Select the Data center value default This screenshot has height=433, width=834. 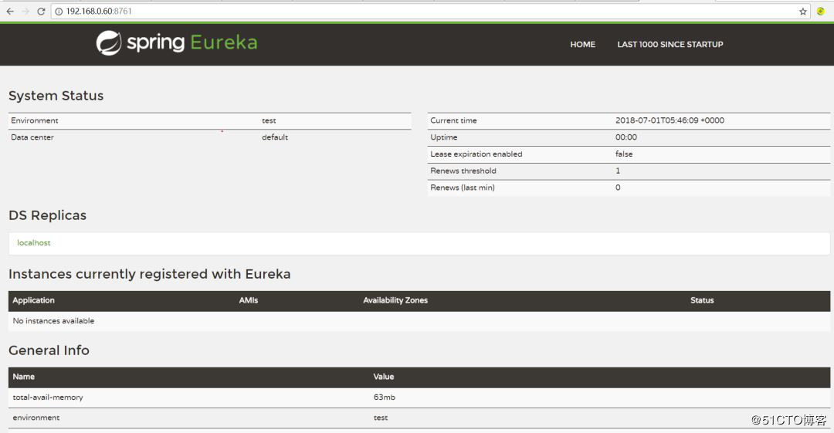(274, 137)
